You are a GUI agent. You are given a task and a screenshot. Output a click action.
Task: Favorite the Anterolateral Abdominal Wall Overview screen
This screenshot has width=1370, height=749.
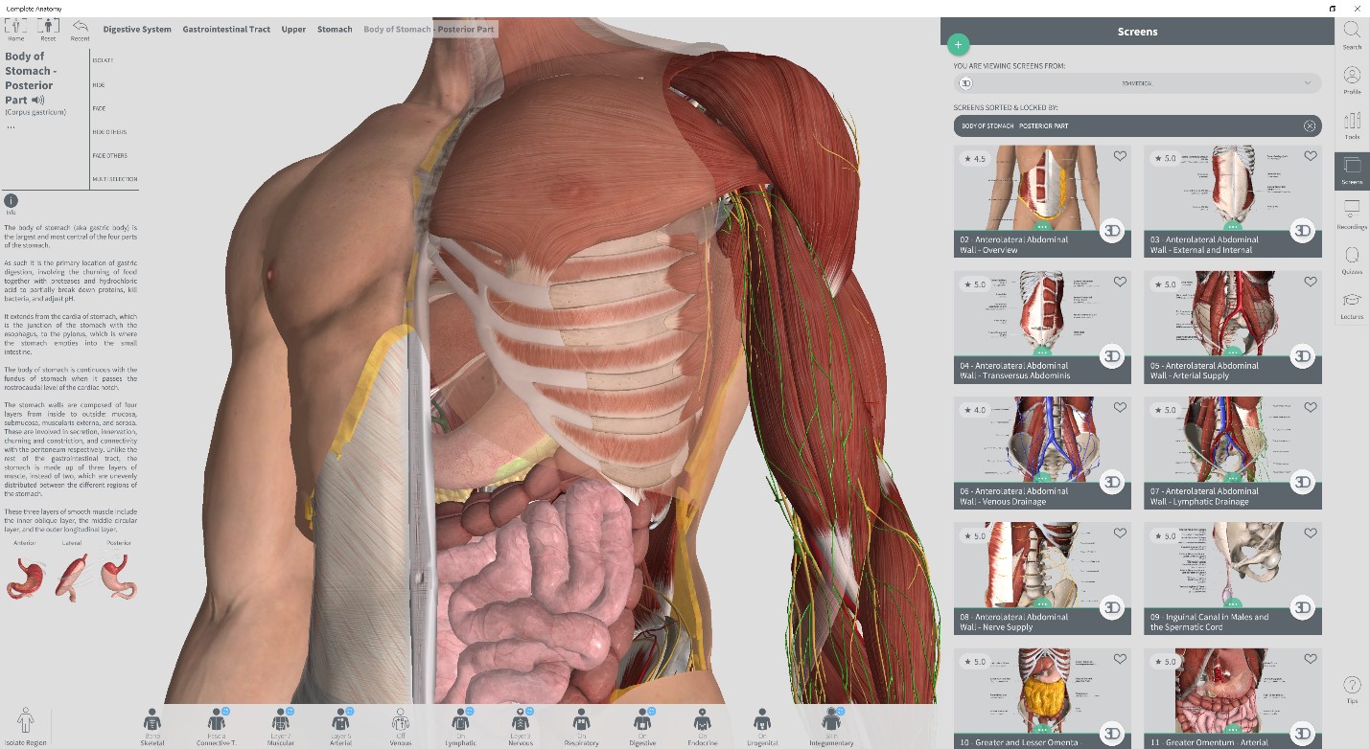(1119, 156)
